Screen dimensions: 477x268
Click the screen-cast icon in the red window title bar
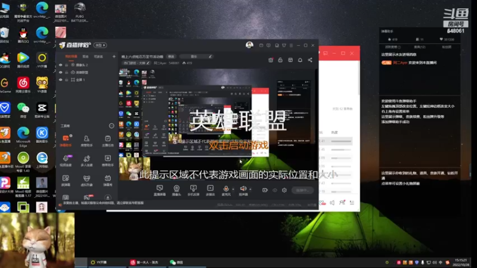tap(325, 53)
